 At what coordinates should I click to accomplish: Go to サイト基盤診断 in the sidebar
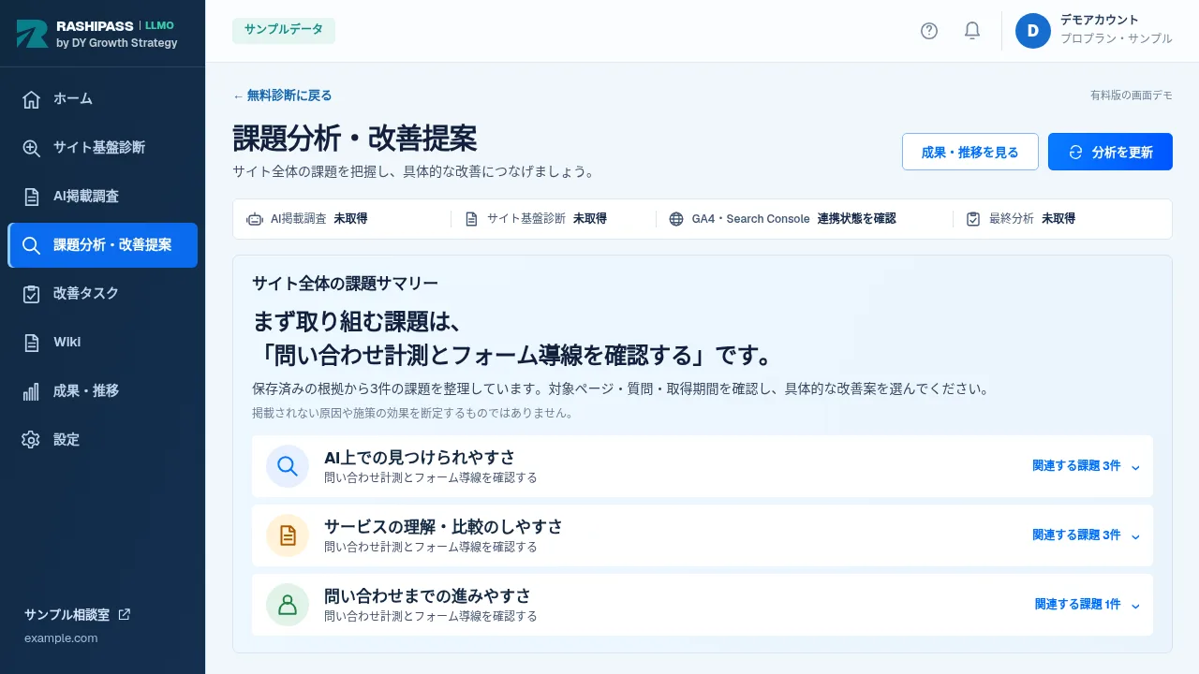(103, 148)
